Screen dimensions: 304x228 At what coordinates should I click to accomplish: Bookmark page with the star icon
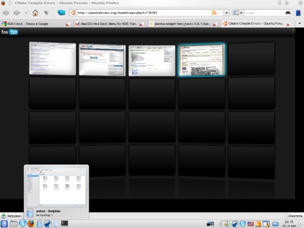(220, 13)
